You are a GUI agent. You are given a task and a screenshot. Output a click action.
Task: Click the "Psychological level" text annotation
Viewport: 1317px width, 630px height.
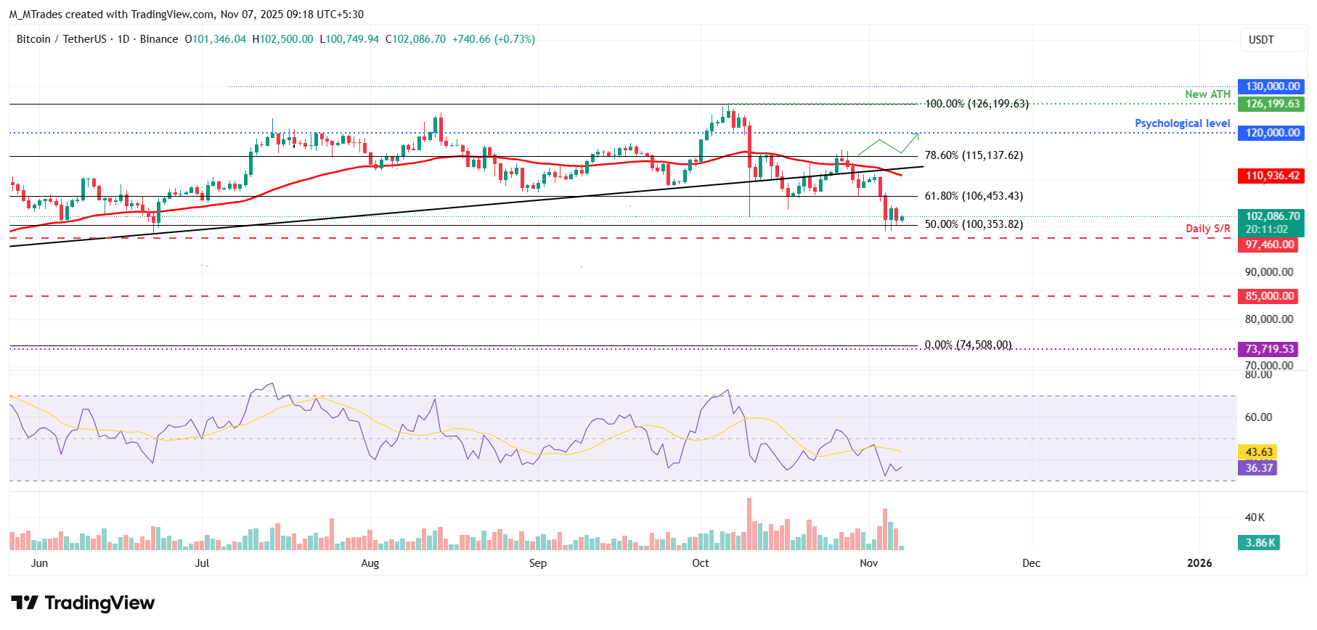click(x=1182, y=123)
